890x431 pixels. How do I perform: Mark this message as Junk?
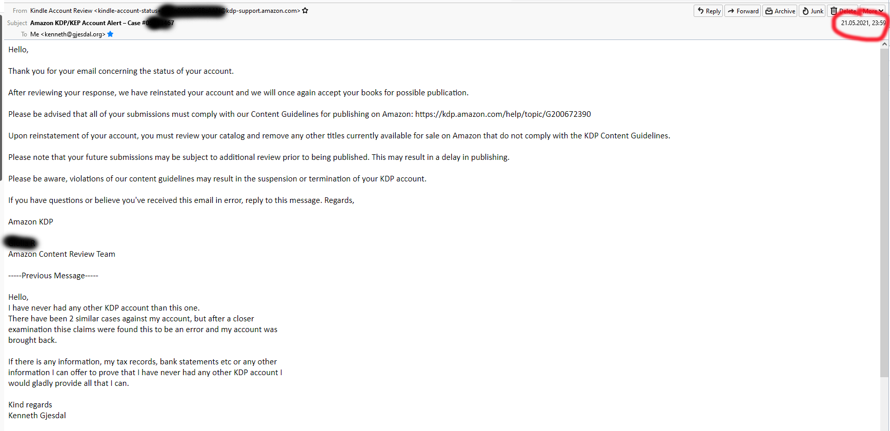pyautogui.click(x=813, y=11)
